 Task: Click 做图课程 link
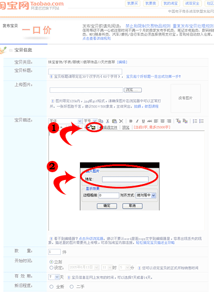point(151,106)
